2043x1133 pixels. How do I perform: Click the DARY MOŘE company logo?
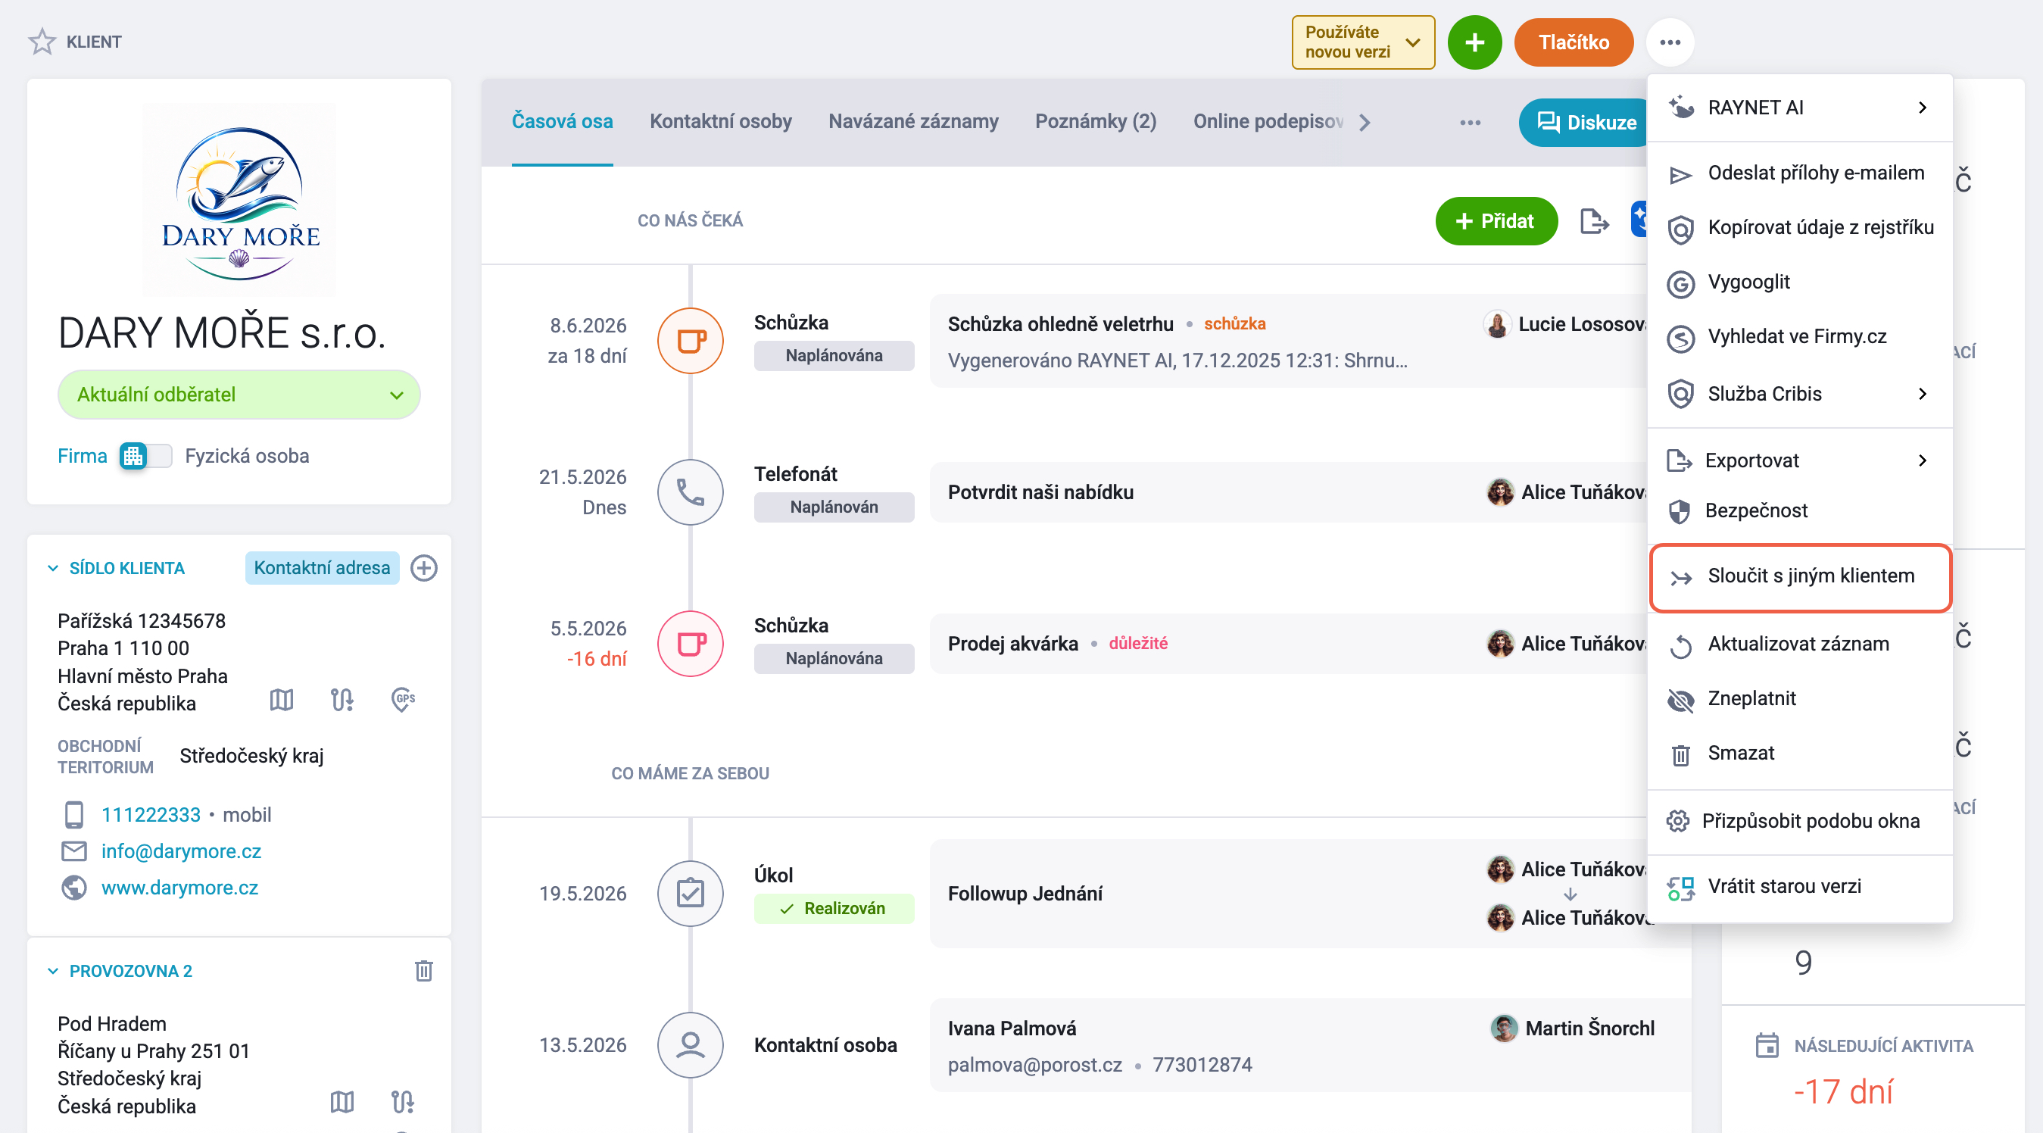click(x=239, y=200)
